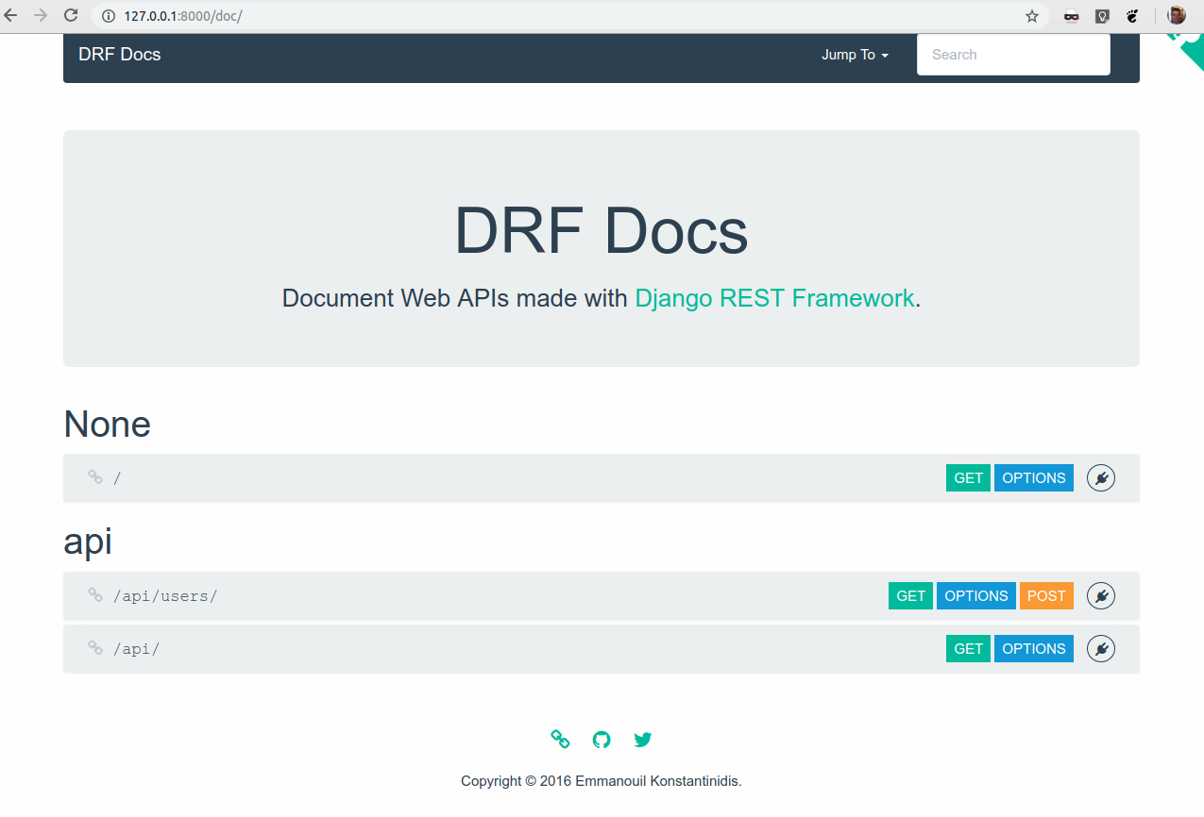Viewport: 1204px width, 817px height.
Task: Go back with the browser arrow
Action: coord(10,15)
